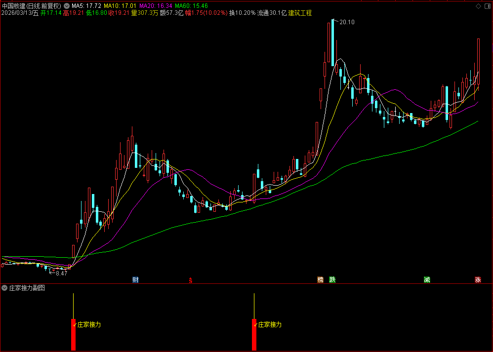Click the MA10: 17.01 indicator label
Viewport: 493px width, 352px height.
(120, 6)
